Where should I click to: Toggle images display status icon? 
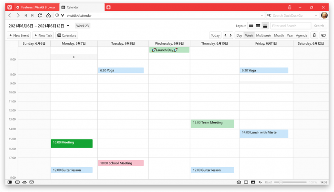[253, 182]
